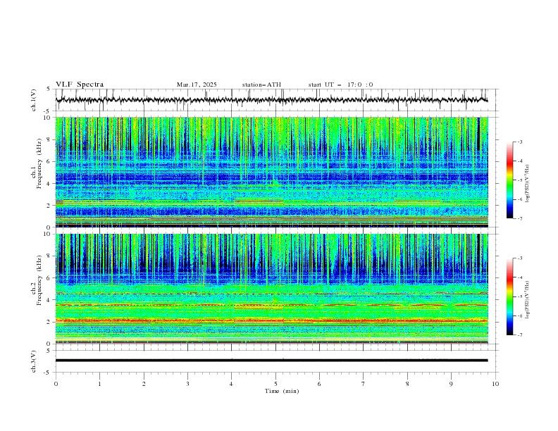558x431 pixels.
Task: Select the "start UT = 17:0 :0" text
Action: tap(340, 85)
